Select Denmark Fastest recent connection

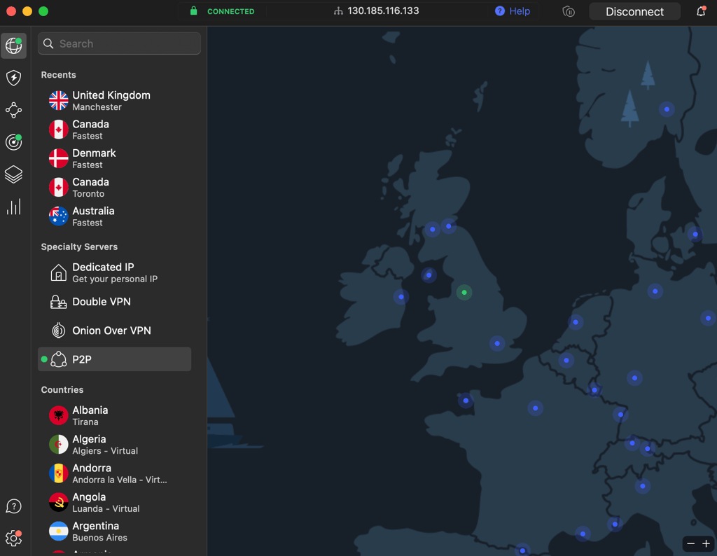point(114,158)
